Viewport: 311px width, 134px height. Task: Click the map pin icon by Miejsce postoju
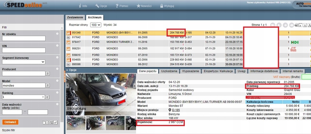click(x=169, y=110)
